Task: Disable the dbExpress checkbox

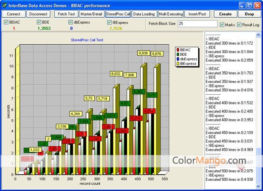Action: coord(71,22)
